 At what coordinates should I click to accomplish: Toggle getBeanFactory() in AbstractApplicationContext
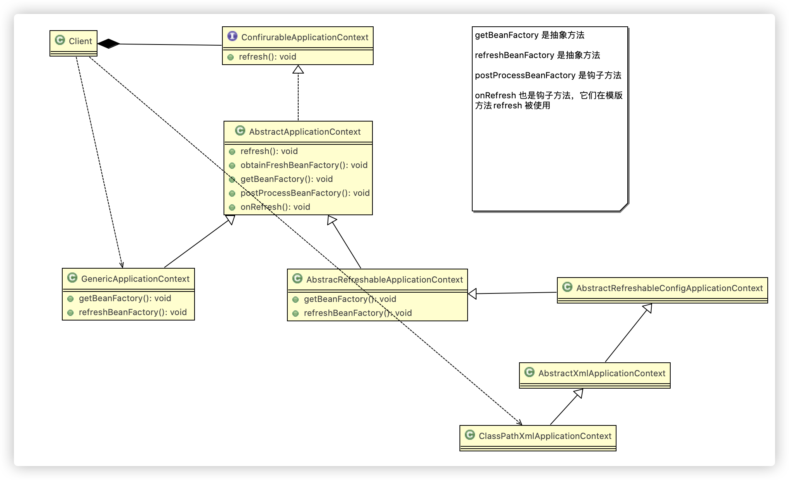click(233, 179)
